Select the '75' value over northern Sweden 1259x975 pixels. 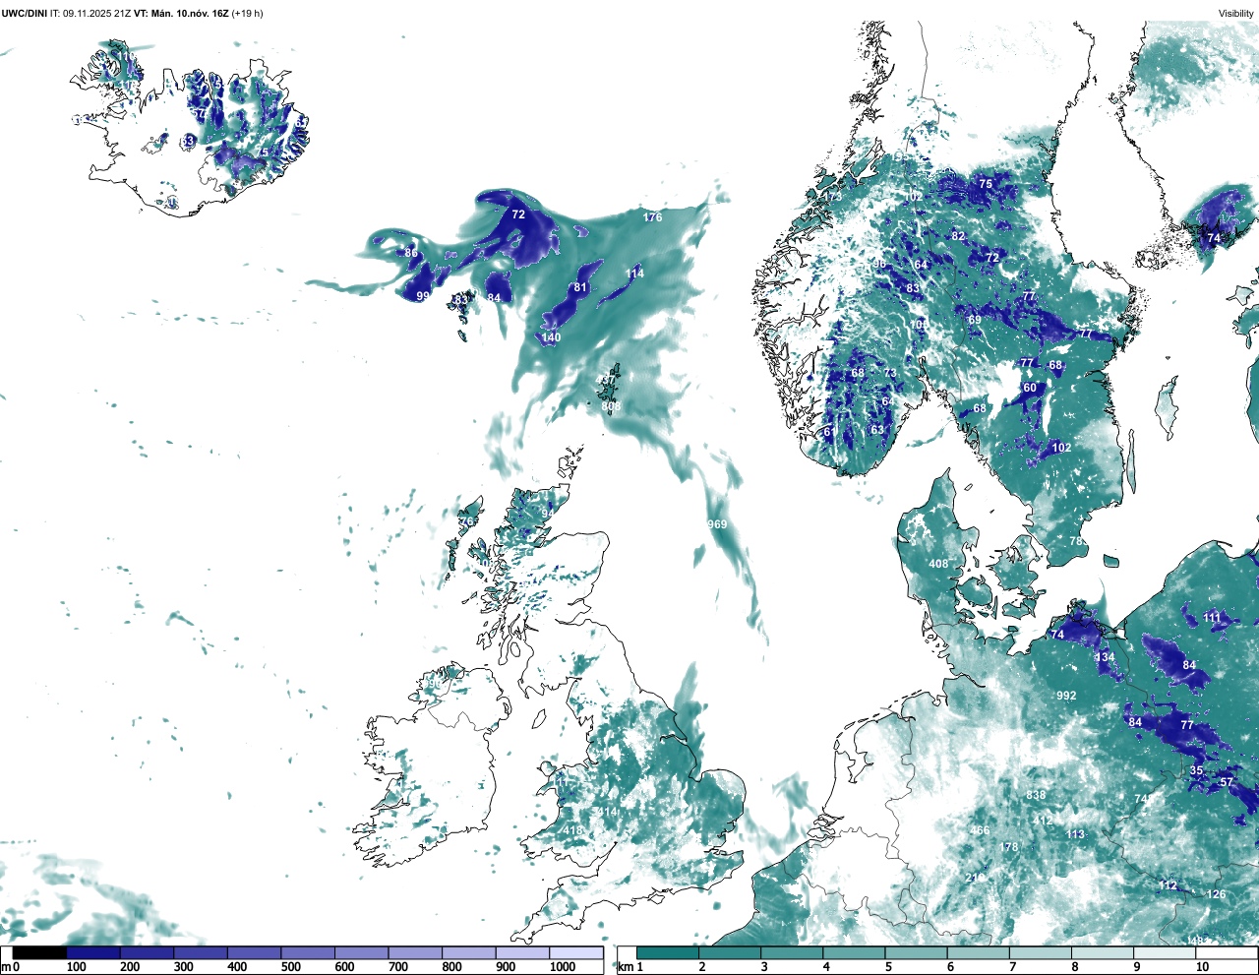[986, 184]
